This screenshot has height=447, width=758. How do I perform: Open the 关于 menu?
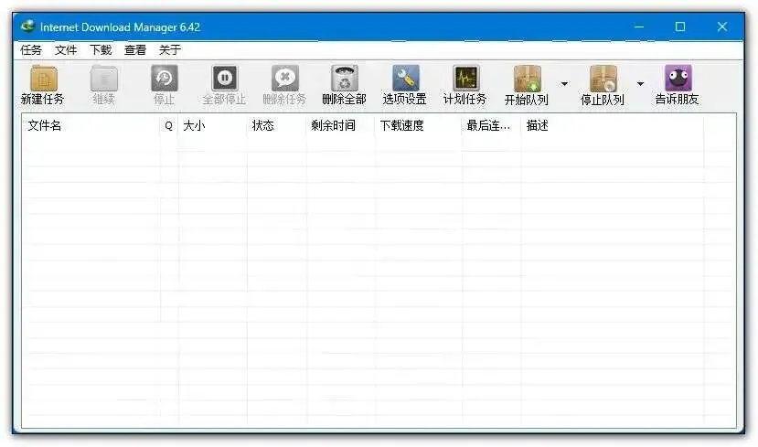click(170, 49)
